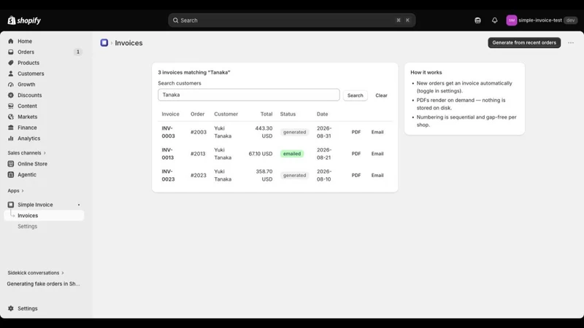Open the Home icon in sidebar
This screenshot has width=584, height=328.
coord(11,42)
